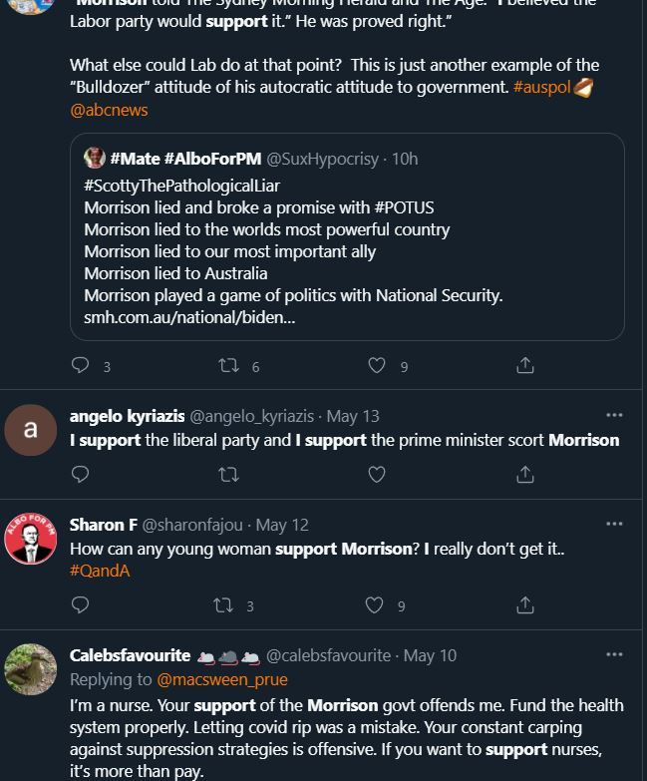This screenshot has height=781, width=647.
Task: Reply to angelo kyriazis's tweet
Action: (x=81, y=475)
